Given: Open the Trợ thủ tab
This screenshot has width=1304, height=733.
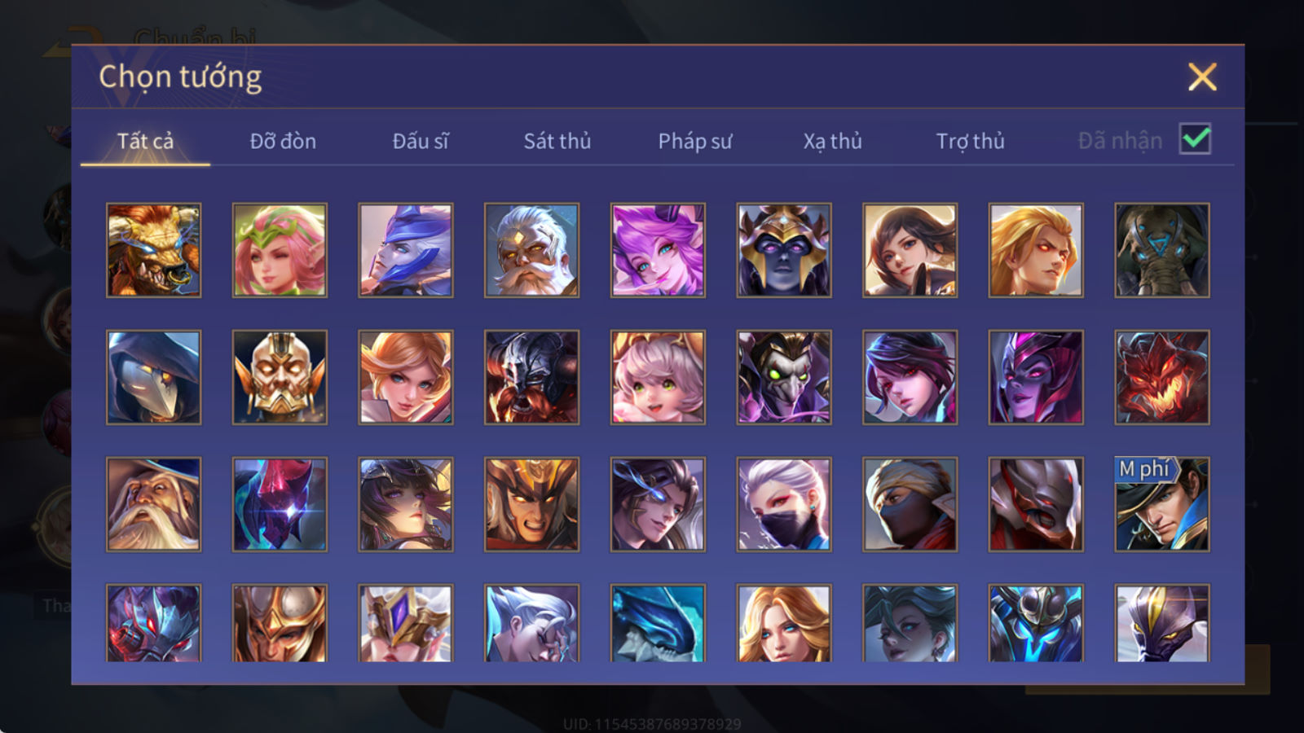Looking at the screenshot, I should coord(970,141).
